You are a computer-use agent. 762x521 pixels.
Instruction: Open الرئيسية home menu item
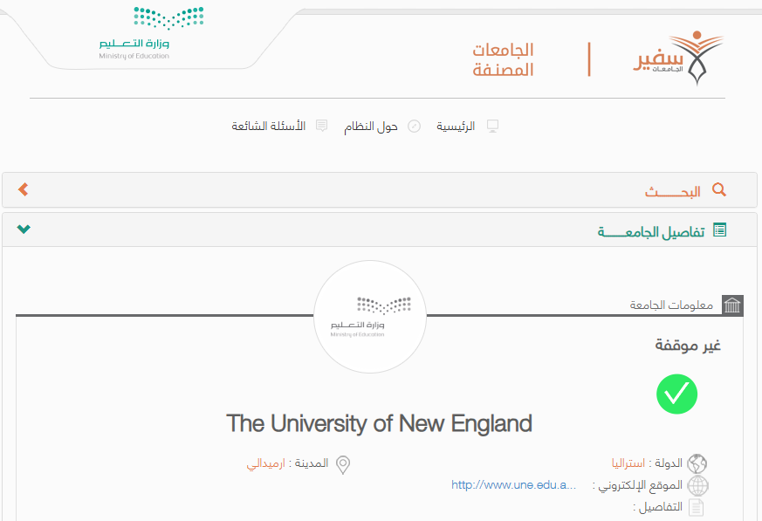[456, 127]
